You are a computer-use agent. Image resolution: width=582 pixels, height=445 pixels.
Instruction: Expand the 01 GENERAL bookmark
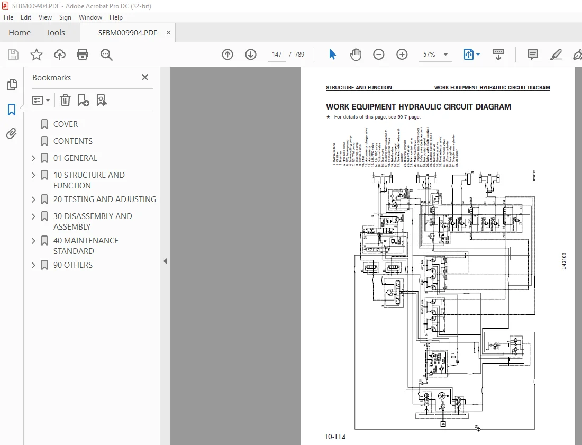[x=33, y=158]
